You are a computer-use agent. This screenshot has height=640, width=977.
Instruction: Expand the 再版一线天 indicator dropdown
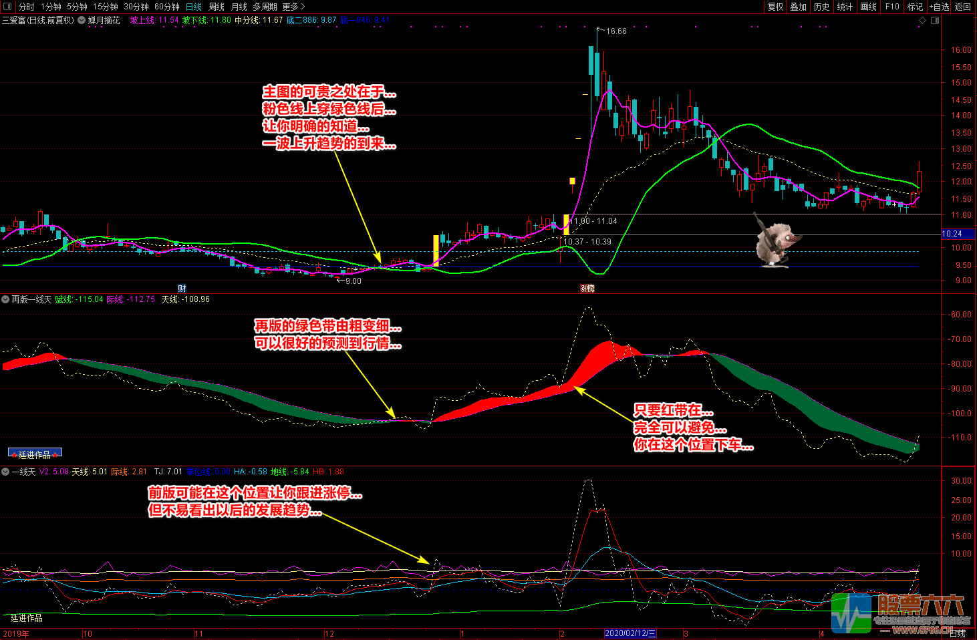(x=6, y=299)
